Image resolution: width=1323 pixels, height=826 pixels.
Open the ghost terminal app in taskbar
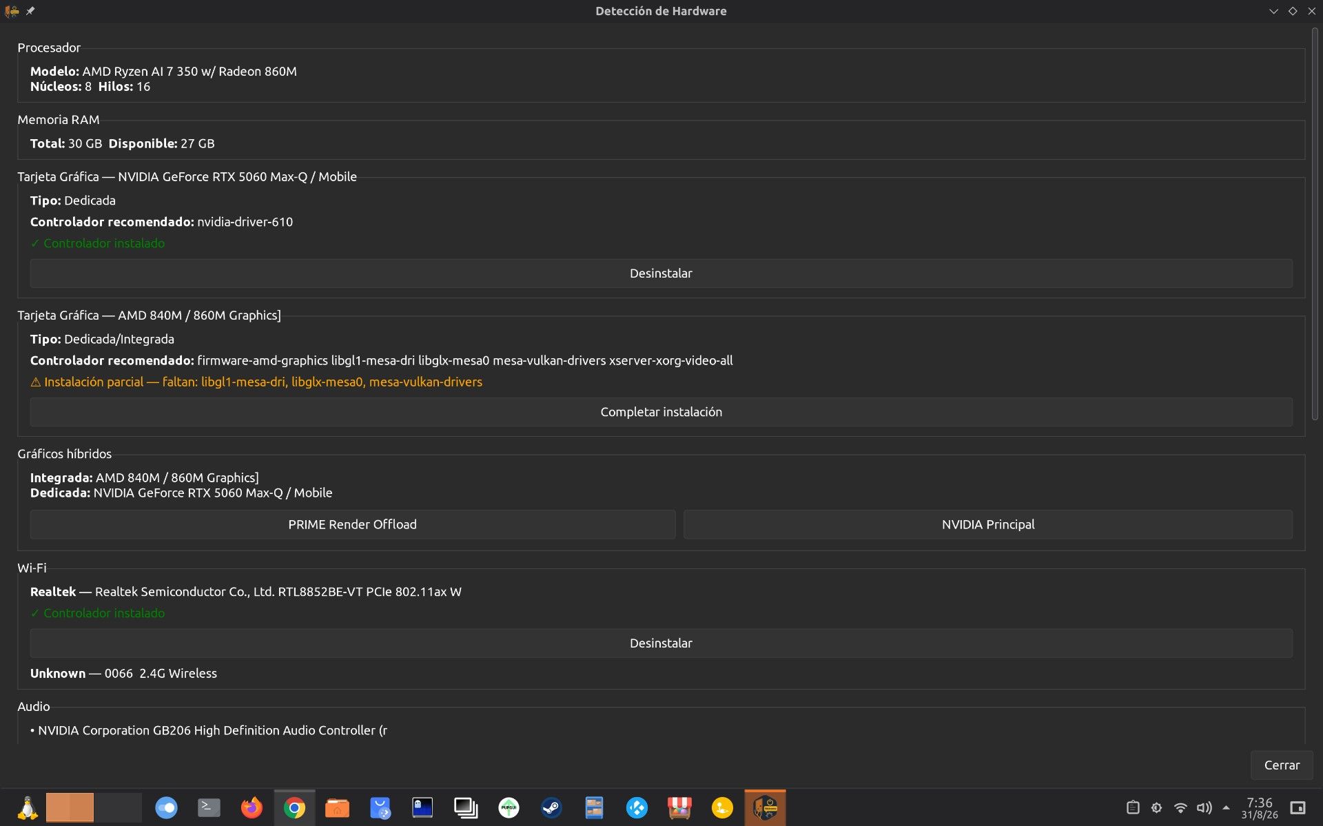pyautogui.click(x=422, y=807)
